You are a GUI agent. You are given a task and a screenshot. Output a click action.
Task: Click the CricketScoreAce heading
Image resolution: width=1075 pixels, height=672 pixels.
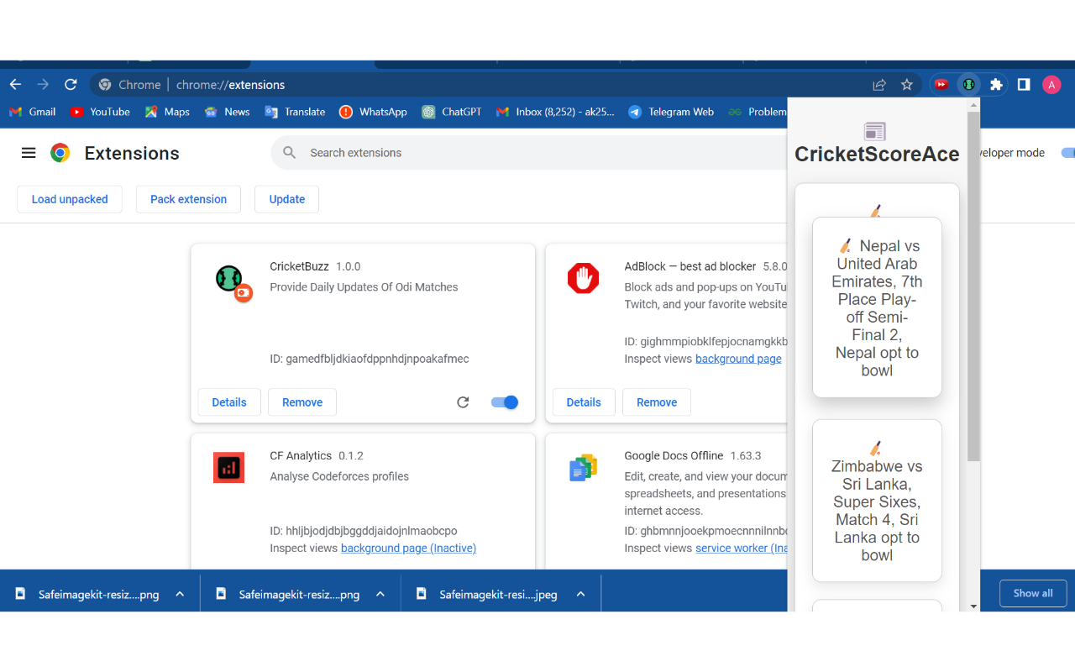tap(877, 154)
